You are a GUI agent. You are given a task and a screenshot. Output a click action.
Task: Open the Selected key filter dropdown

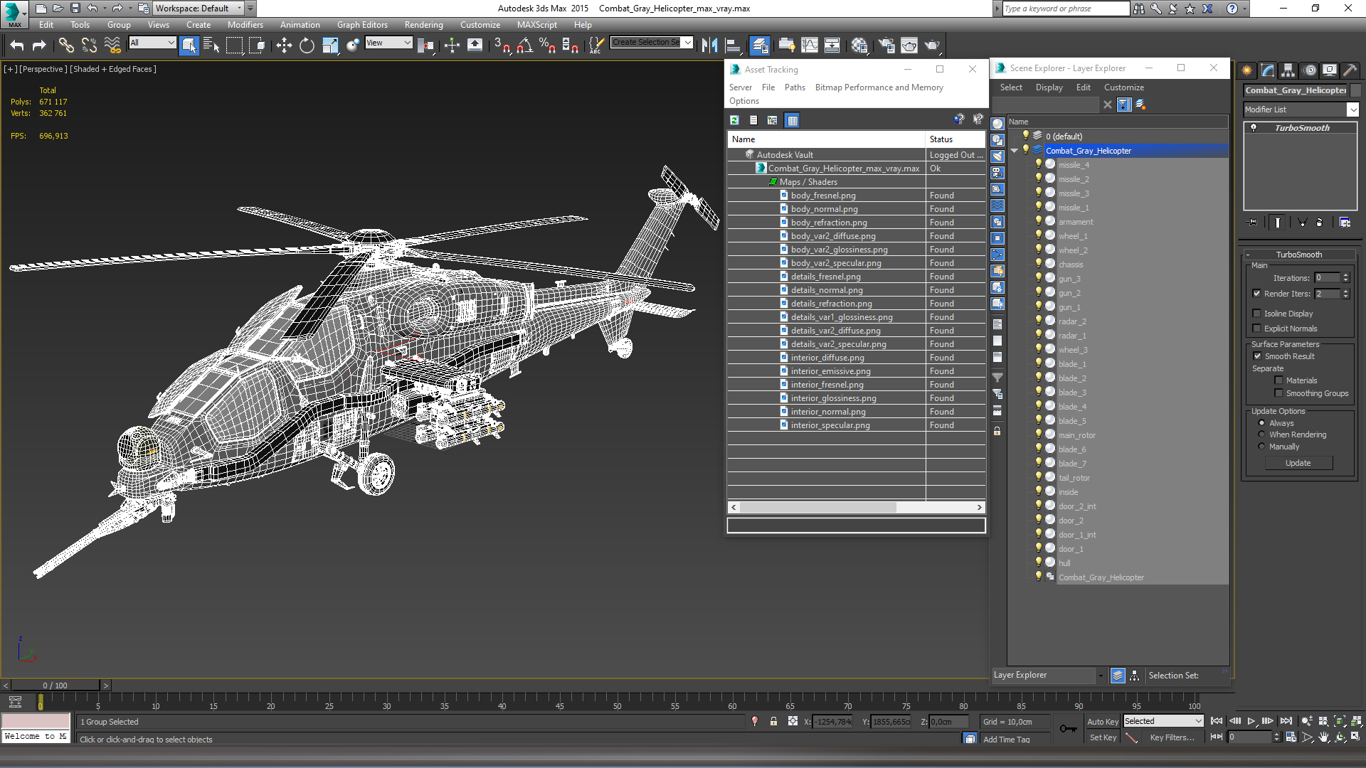coord(1163,721)
